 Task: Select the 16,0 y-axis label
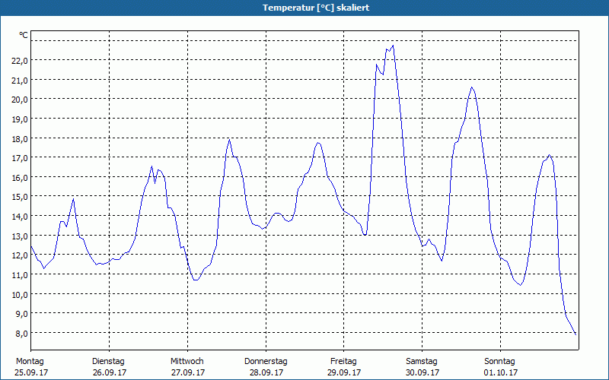pos(21,178)
